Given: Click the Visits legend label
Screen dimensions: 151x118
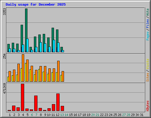Looking at the screenshot, I should click(148, 64).
